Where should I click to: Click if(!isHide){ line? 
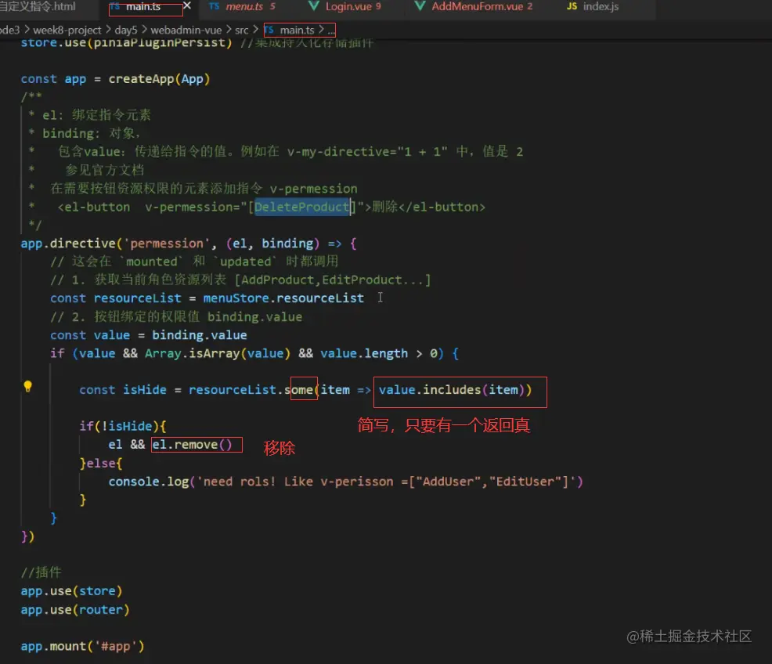click(x=123, y=426)
